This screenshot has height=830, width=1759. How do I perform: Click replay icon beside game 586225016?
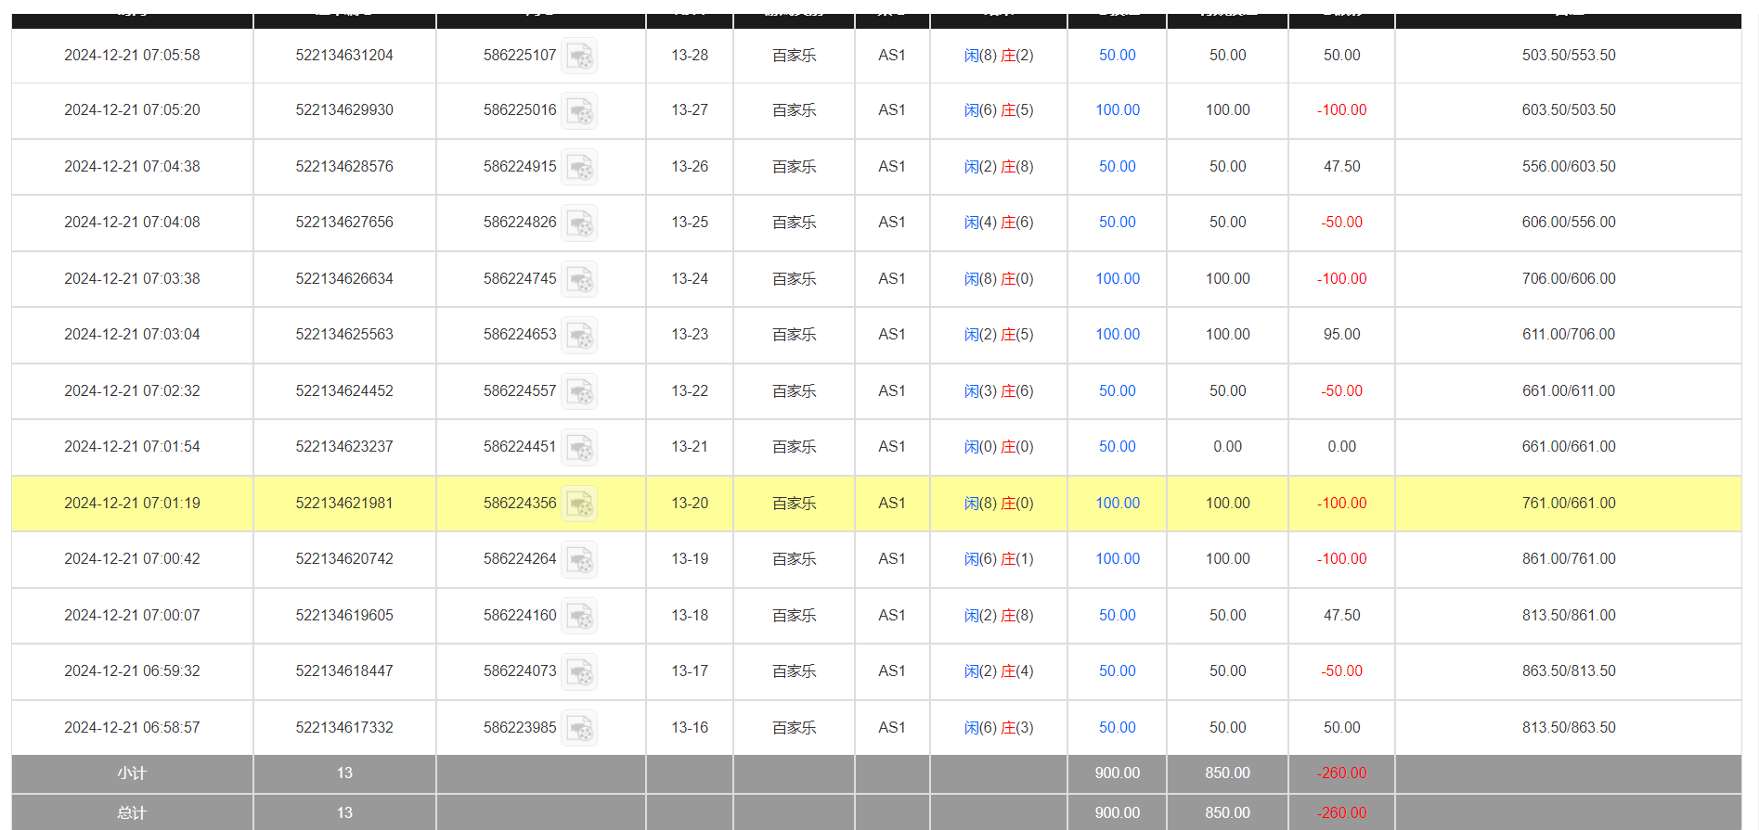point(580,111)
